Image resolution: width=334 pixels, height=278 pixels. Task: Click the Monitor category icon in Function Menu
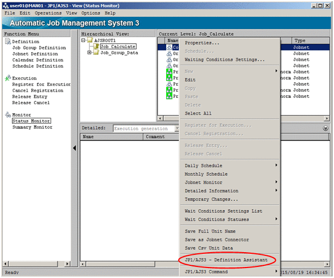point(7,115)
